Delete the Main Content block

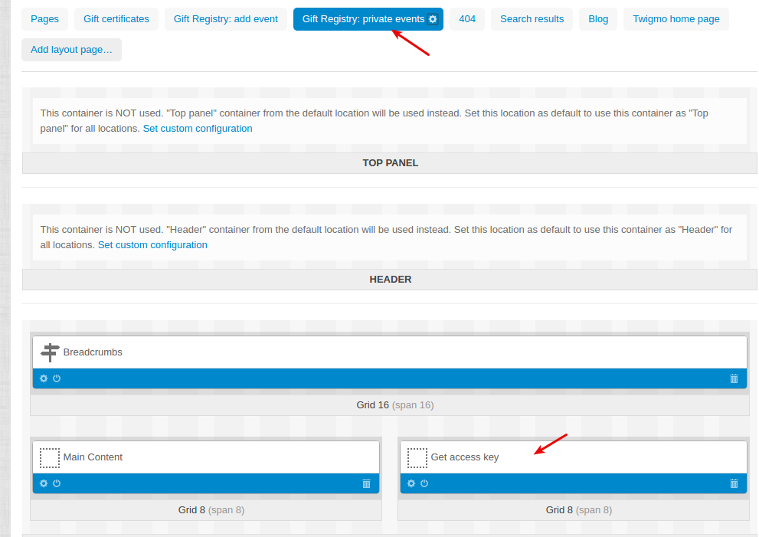[x=366, y=483]
